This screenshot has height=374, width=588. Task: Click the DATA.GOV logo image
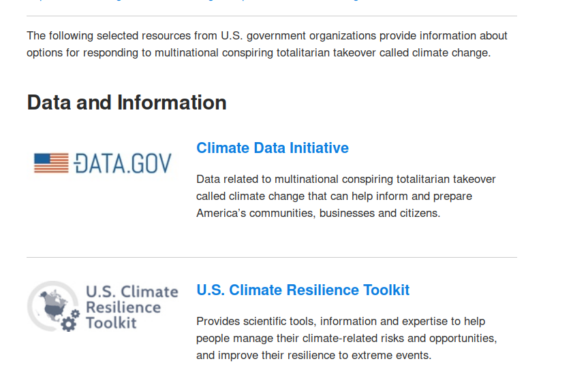point(103,163)
